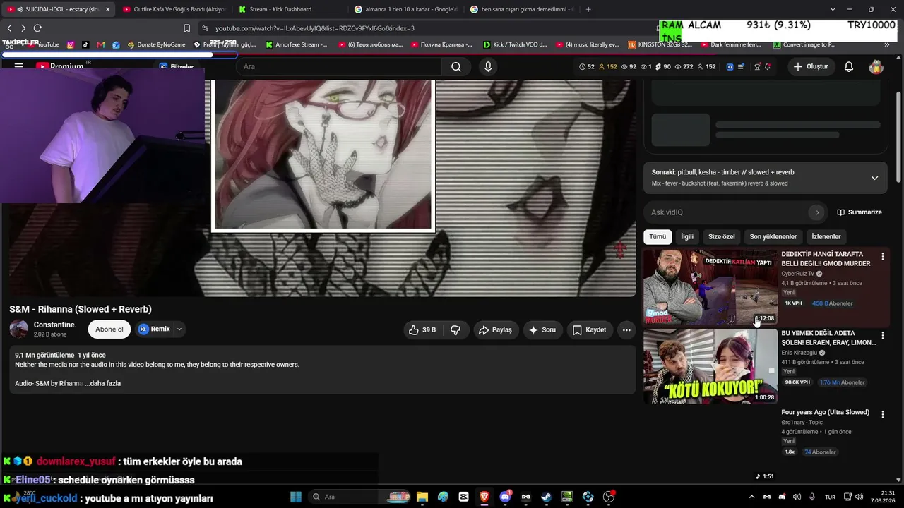The width and height of the screenshot is (904, 508).
Task: Show more bookmarks chevron
Action: coord(887,44)
